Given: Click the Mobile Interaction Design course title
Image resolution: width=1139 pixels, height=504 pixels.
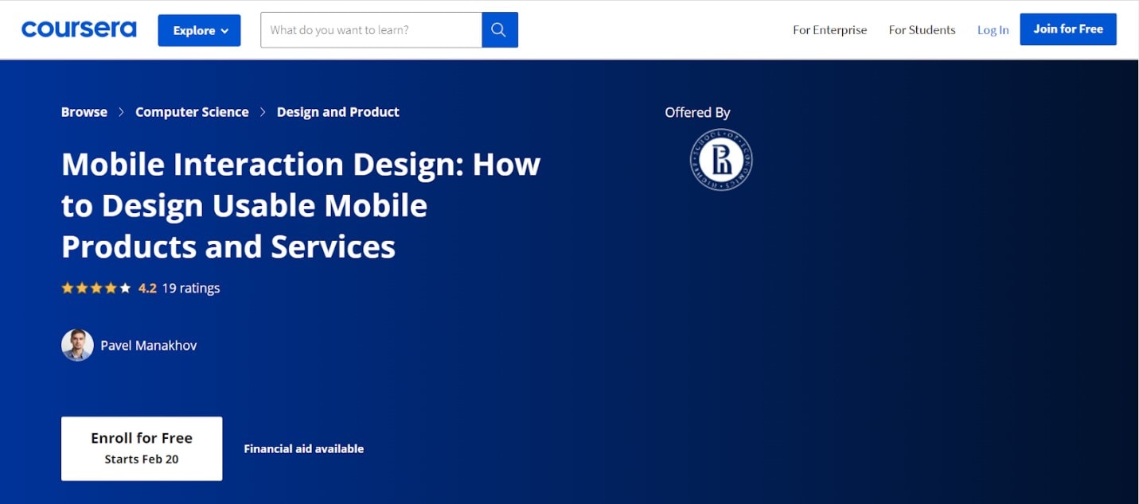Looking at the screenshot, I should tap(301, 205).
